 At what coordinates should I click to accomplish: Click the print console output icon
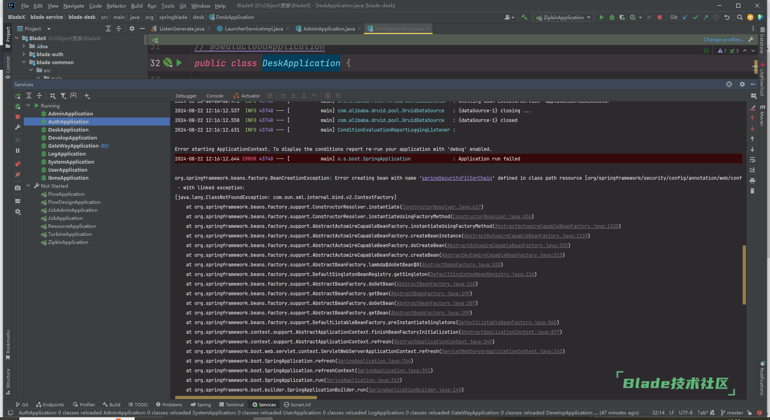click(752, 181)
